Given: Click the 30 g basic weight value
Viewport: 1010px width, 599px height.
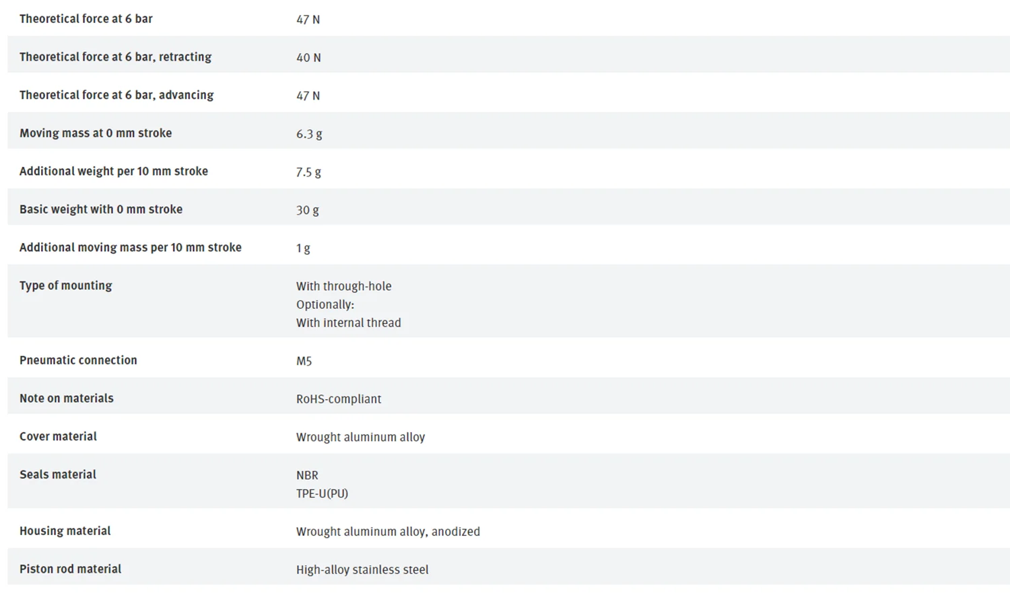Looking at the screenshot, I should (x=308, y=210).
